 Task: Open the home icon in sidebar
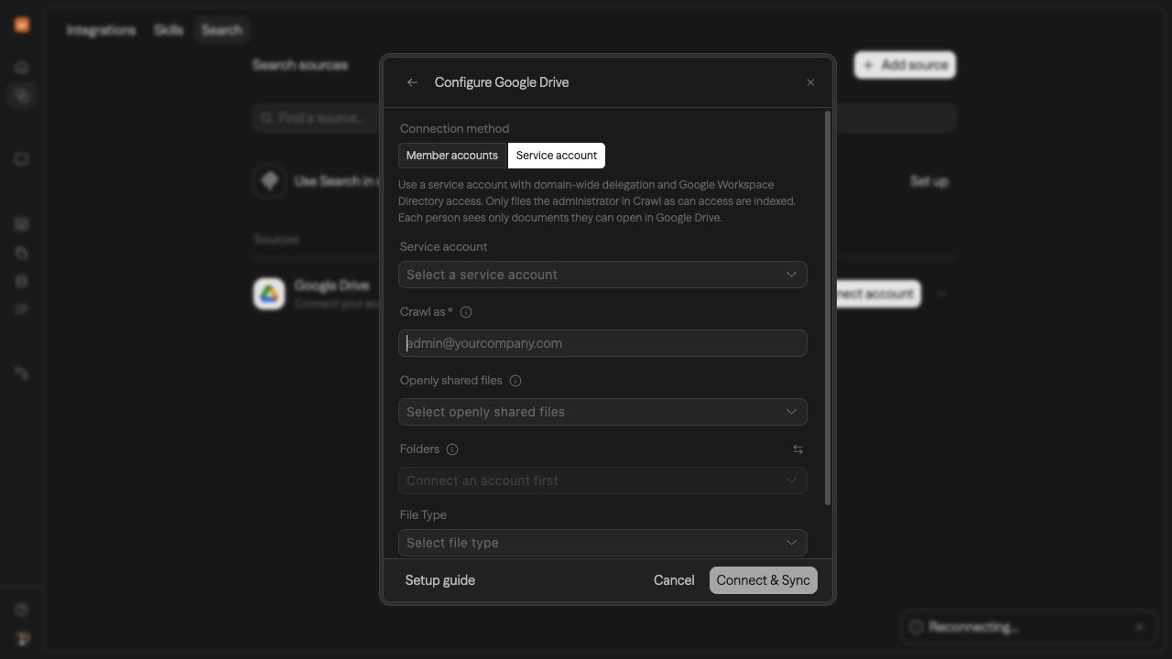pos(22,67)
